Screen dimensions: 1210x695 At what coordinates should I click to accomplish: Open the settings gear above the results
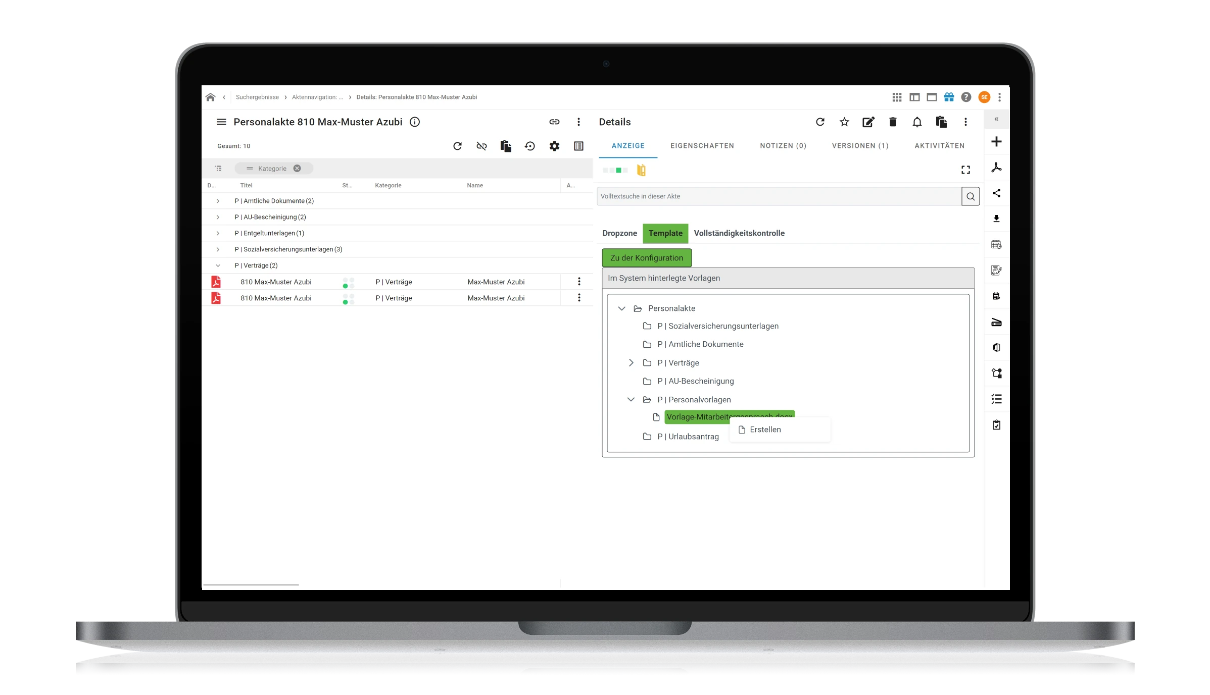pyautogui.click(x=554, y=146)
